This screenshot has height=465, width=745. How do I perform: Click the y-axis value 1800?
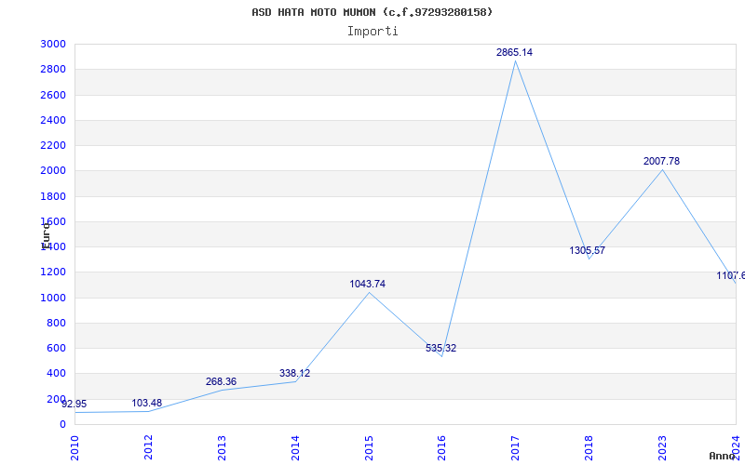53,197
